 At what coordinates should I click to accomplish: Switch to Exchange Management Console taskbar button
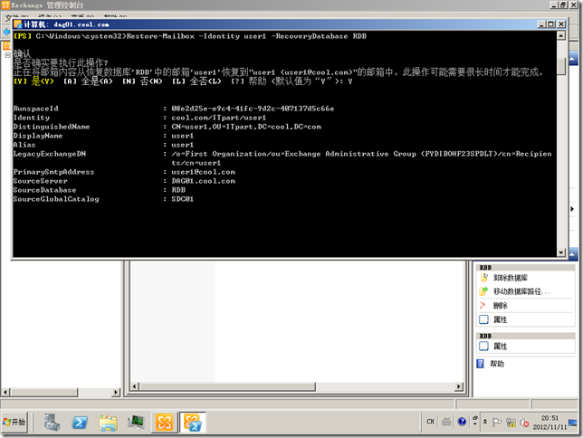click(x=164, y=423)
